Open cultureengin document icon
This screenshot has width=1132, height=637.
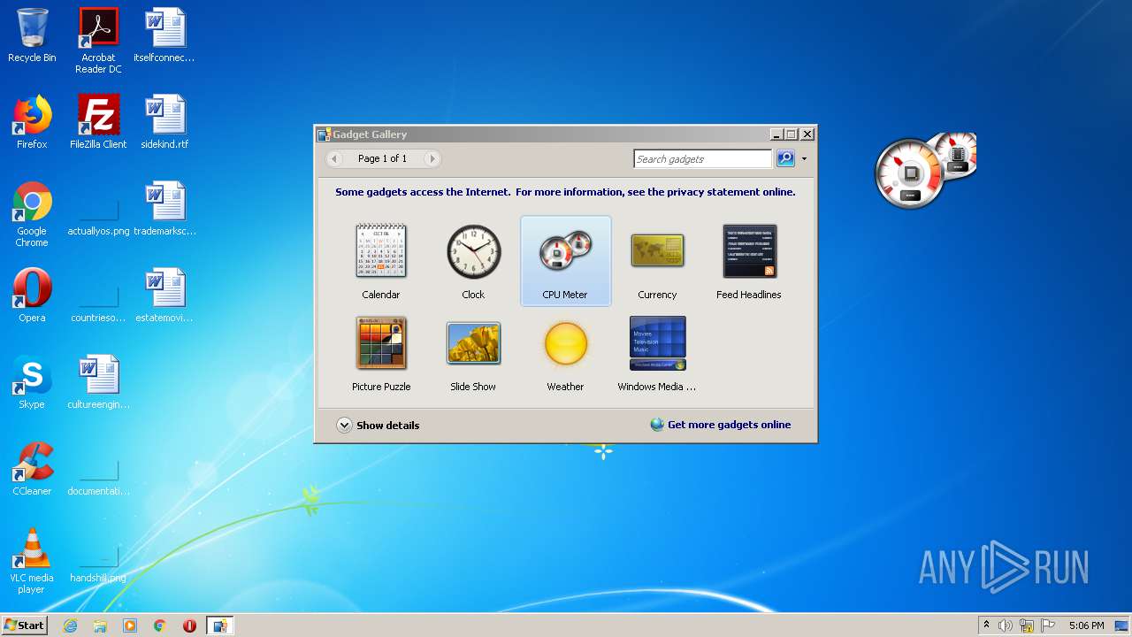pyautogui.click(x=98, y=382)
